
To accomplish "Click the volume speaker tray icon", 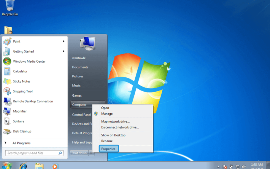I will pos(243,167).
